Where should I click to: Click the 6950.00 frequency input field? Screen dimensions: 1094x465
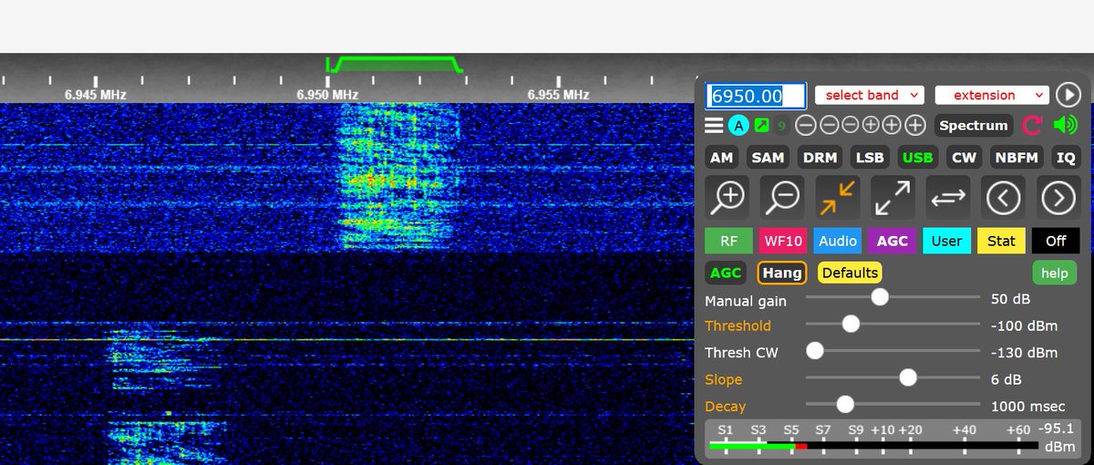(756, 96)
